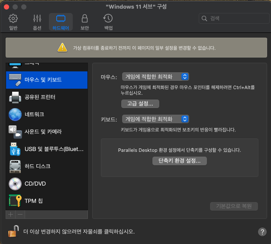Switch to the 일반 tab
271x244 pixels.
coord(13,22)
